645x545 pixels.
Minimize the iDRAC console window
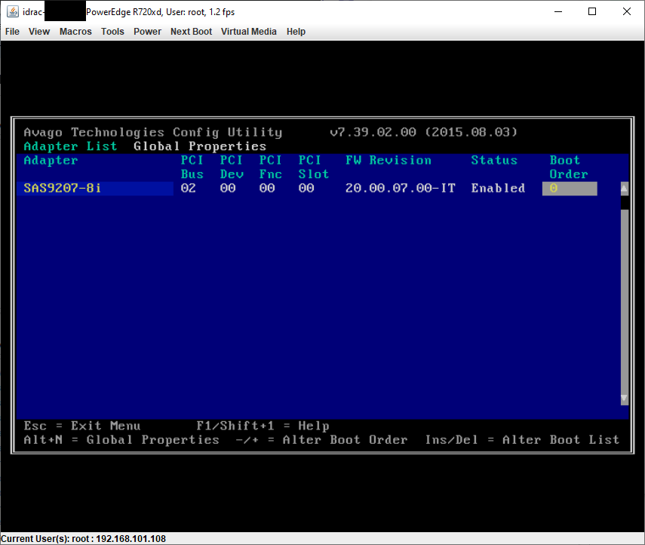pyautogui.click(x=557, y=11)
